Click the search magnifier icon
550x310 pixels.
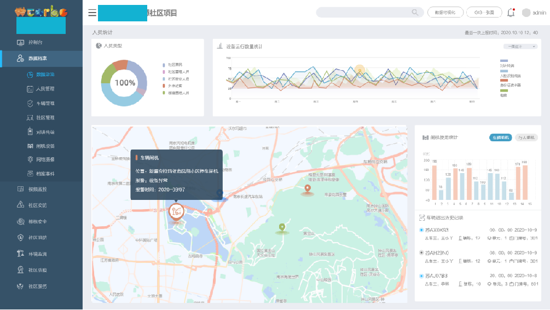[x=415, y=12]
